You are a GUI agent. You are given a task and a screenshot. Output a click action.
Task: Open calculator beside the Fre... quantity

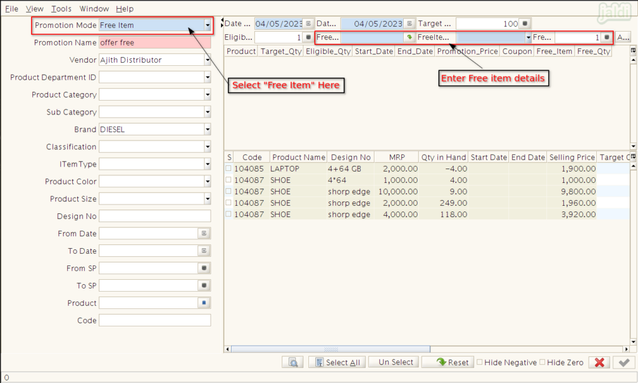coord(607,37)
